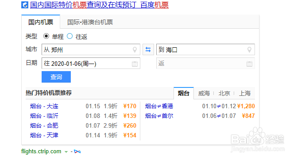Click the ¥154 price
The image size is (301, 159).
[x=130, y=136]
